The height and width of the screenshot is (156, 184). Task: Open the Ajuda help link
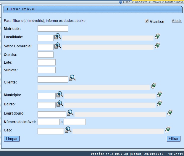(x=177, y=21)
